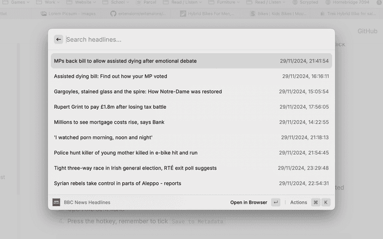Open the Actions panel
This screenshot has width=383, height=239.
299,203
